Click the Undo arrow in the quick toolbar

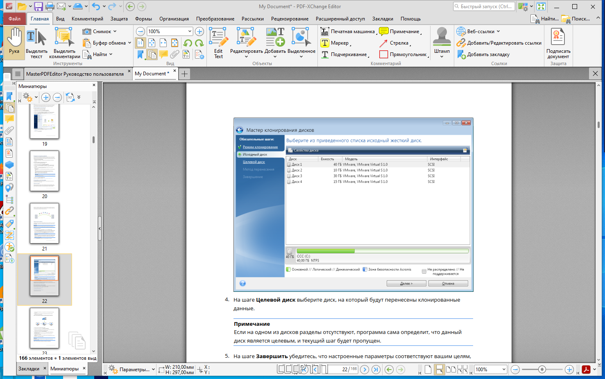(x=96, y=7)
